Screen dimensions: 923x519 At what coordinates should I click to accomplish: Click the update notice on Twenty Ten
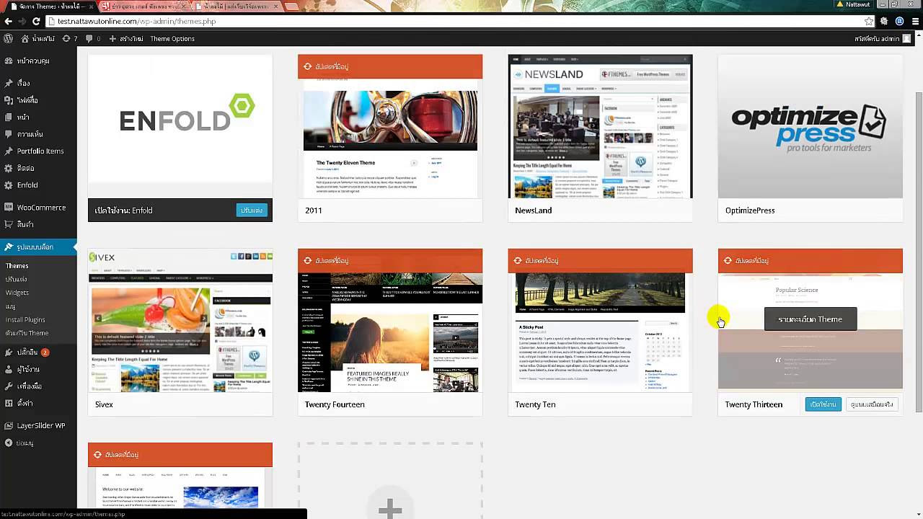point(600,260)
